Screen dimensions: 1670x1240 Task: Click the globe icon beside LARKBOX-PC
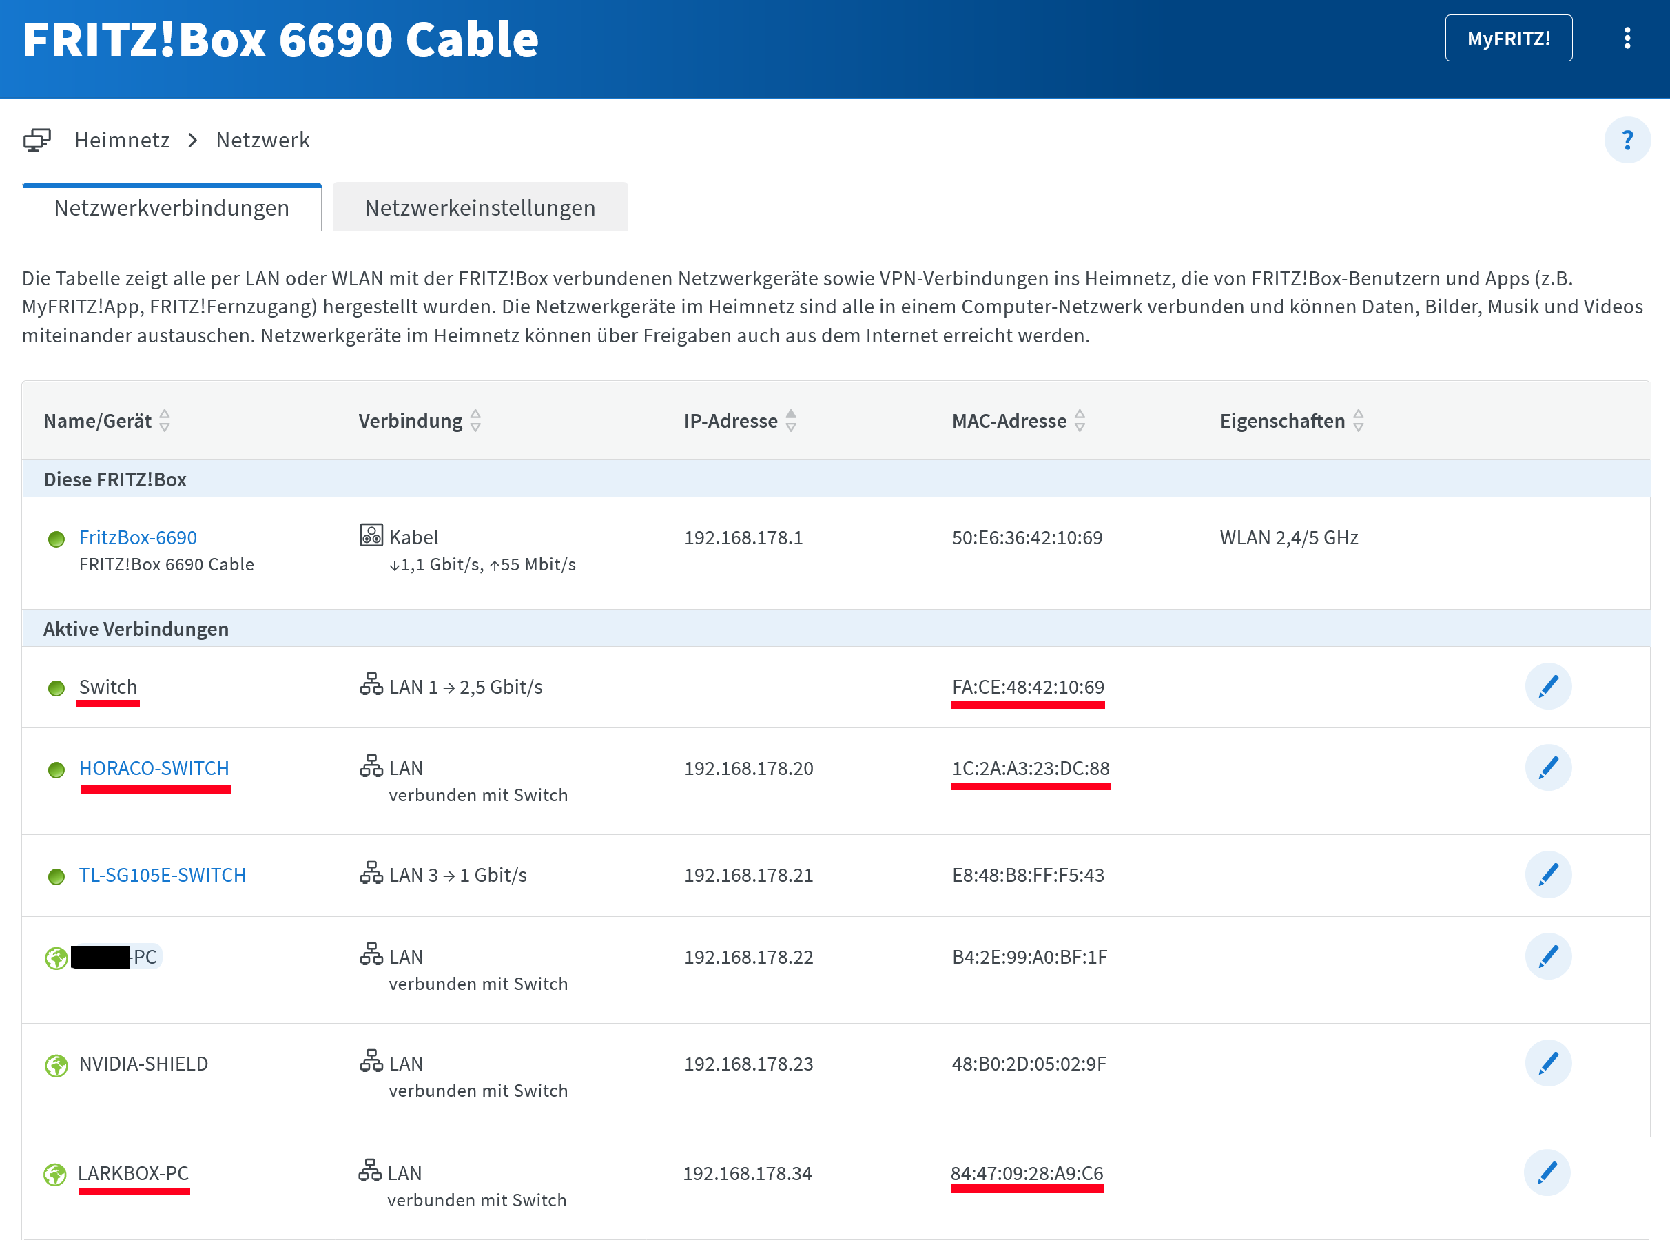[55, 1175]
